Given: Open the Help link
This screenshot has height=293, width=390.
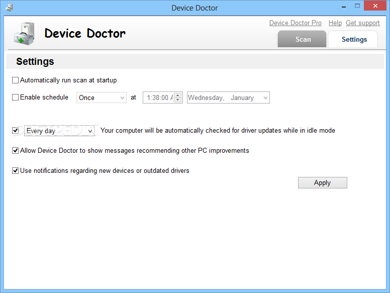Looking at the screenshot, I should [x=335, y=23].
